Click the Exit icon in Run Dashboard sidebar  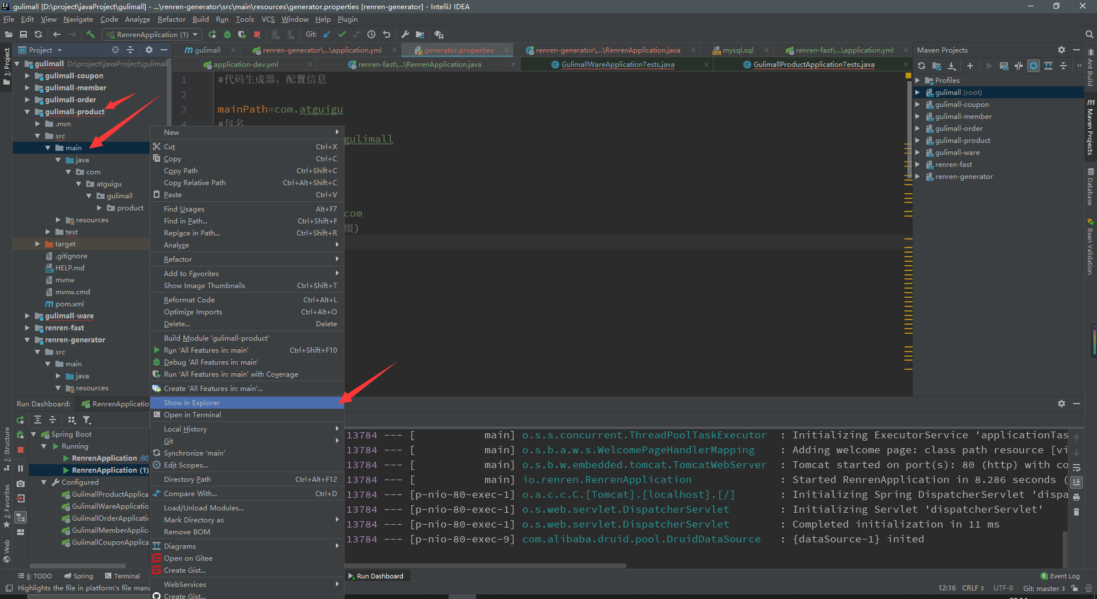click(21, 498)
